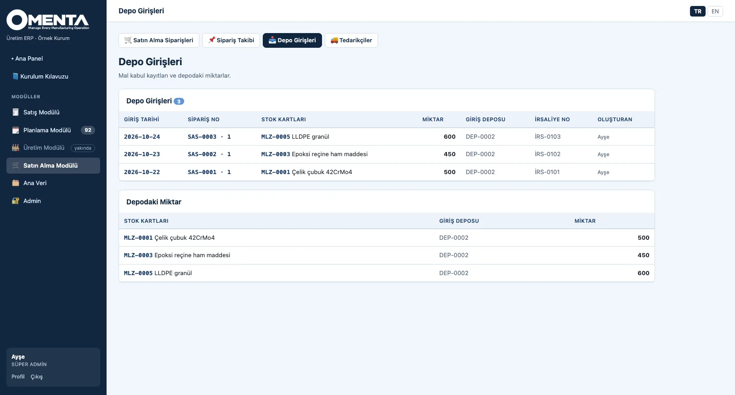The width and height of the screenshot is (735, 395).
Task: Open the Ana Veri section
Action: (53, 183)
